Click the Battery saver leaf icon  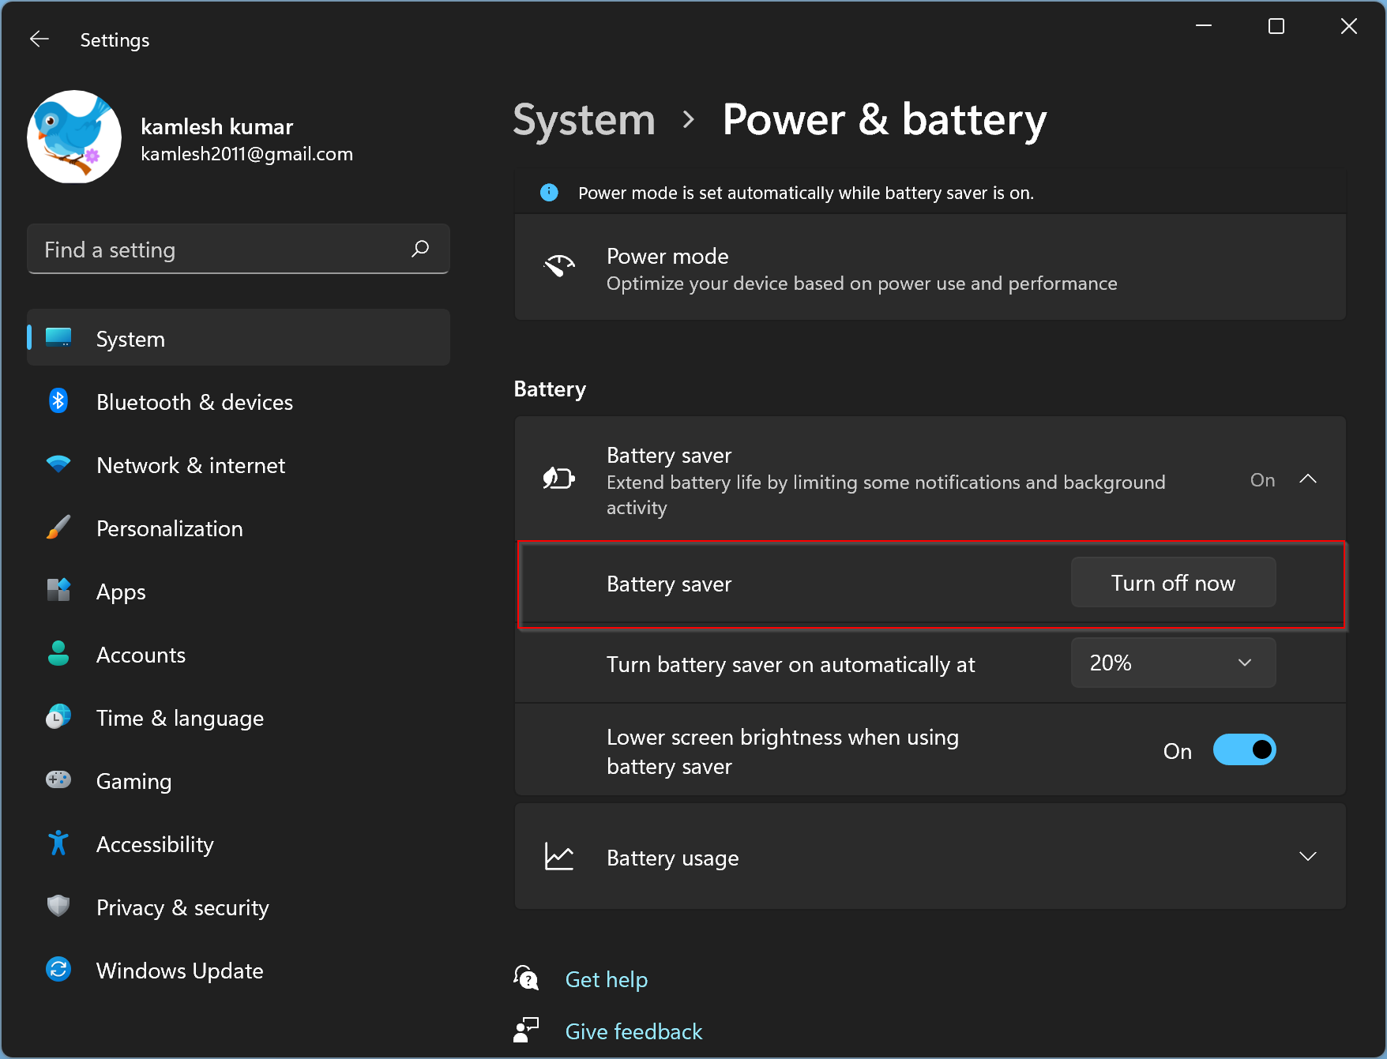(x=558, y=479)
